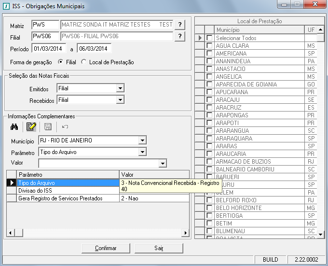Image resolution: width=328 pixels, height=266 pixels.
Task: Click the undo arrow icon
Action: click(x=65, y=127)
